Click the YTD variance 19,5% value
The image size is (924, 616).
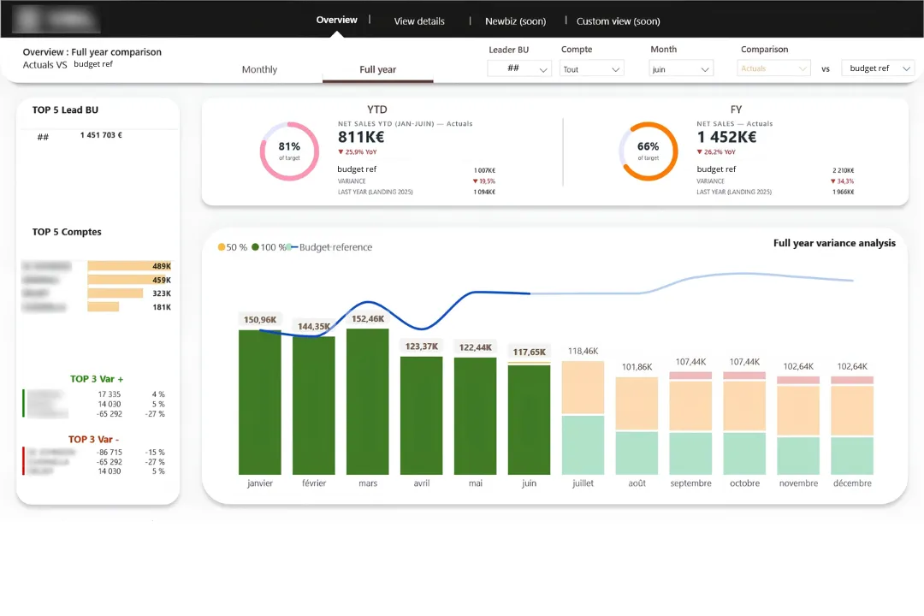[483, 181]
